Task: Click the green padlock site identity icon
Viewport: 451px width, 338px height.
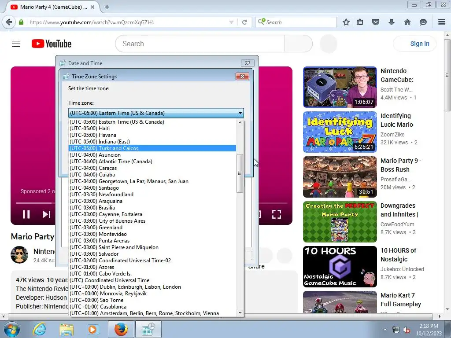Action: click(x=21, y=22)
